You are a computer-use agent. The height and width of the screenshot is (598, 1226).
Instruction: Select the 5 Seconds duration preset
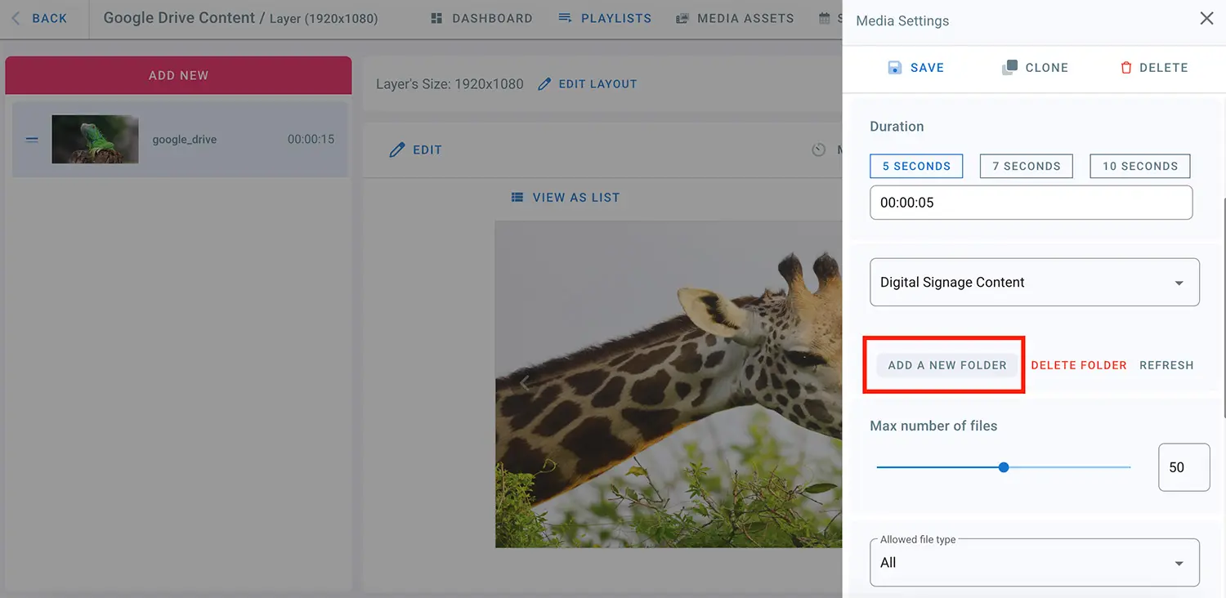coord(916,166)
